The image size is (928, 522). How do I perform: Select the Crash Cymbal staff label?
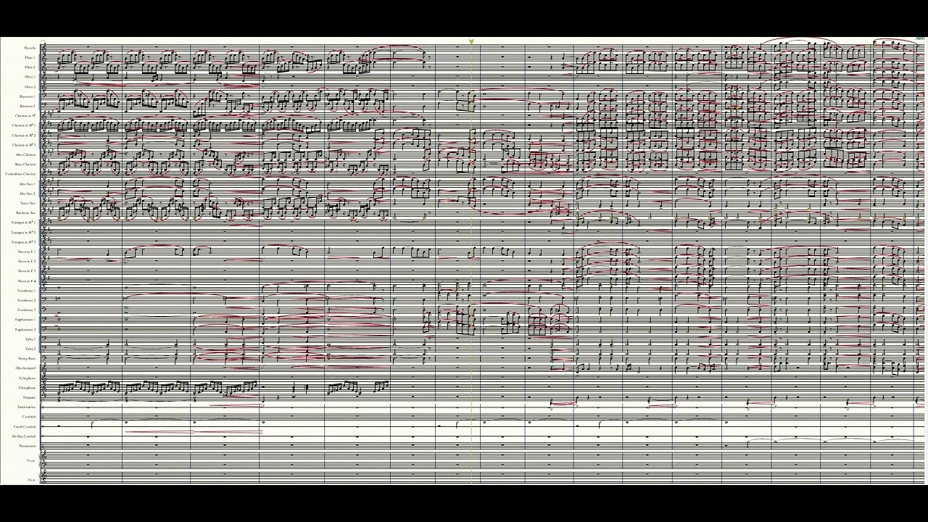25,426
